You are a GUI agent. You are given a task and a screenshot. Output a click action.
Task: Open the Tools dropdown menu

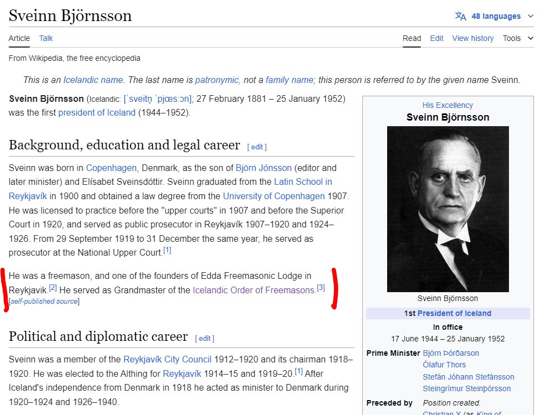point(518,38)
